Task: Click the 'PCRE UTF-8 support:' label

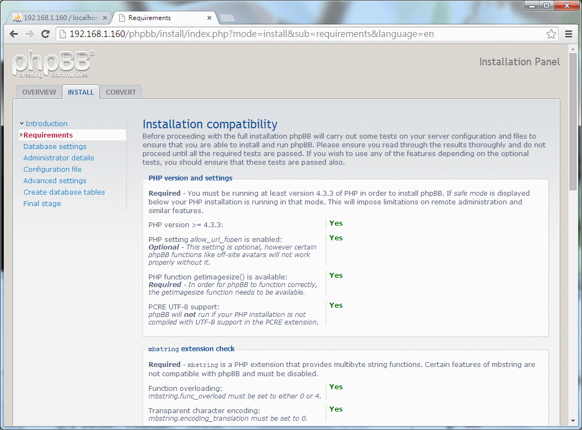Action: [184, 307]
